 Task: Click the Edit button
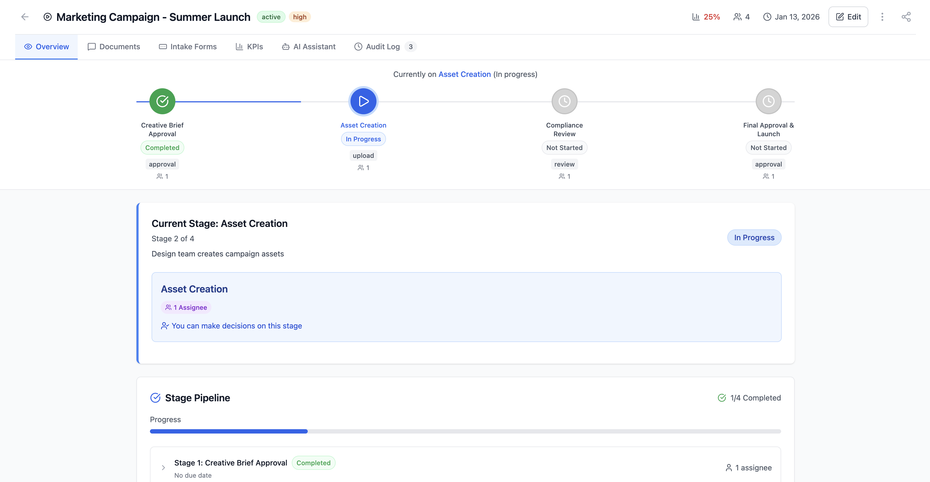[848, 17]
